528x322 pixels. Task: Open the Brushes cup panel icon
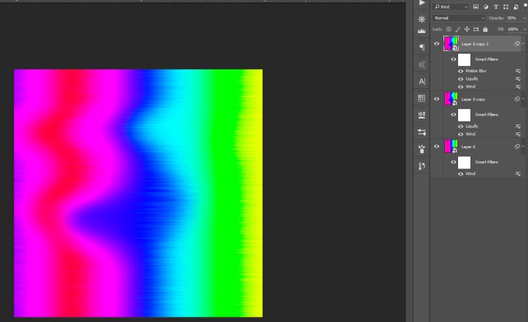(x=422, y=149)
